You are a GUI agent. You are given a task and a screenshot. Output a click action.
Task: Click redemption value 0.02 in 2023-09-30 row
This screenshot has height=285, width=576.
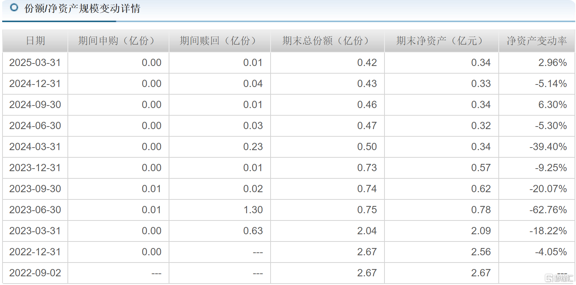click(253, 189)
